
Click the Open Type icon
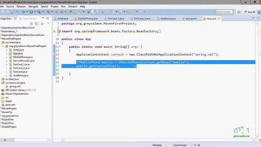pos(70,12)
